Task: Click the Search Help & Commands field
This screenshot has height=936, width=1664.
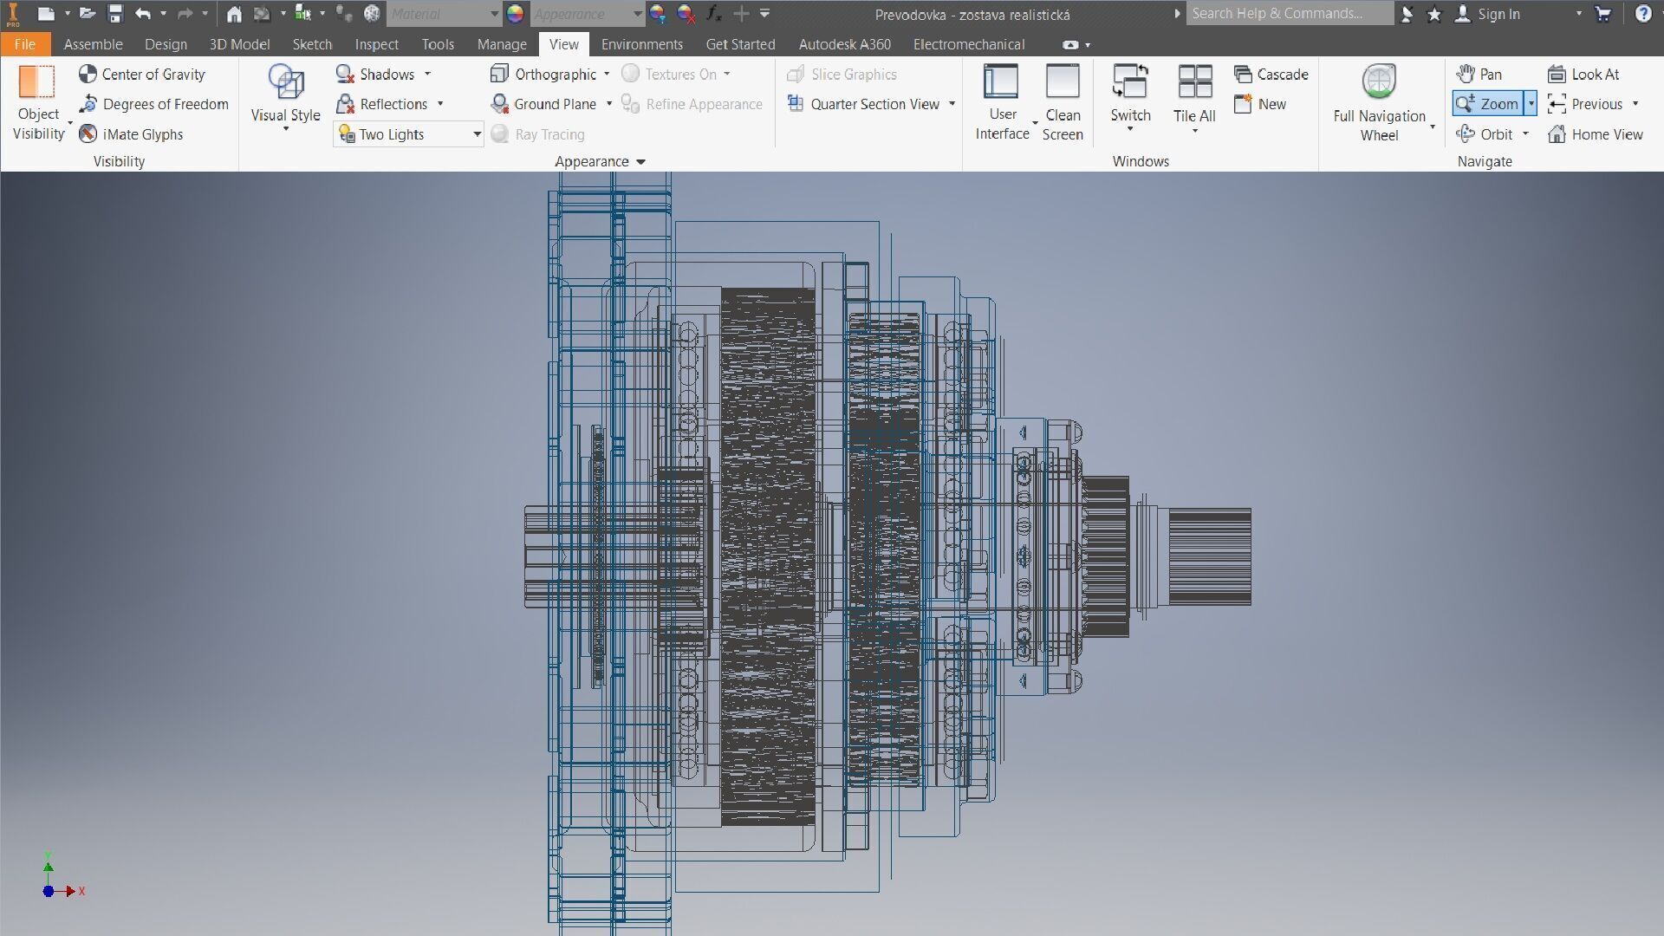Action: [1288, 14]
